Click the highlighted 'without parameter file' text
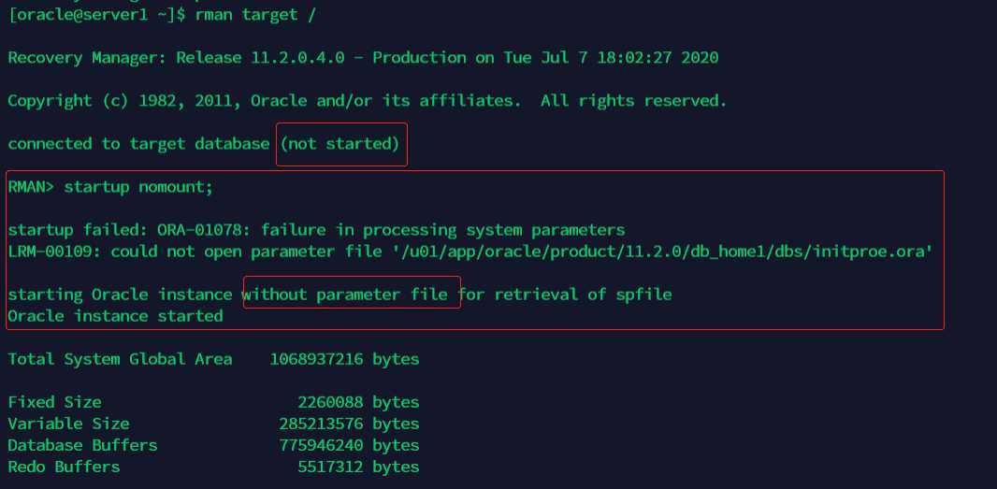 point(350,295)
